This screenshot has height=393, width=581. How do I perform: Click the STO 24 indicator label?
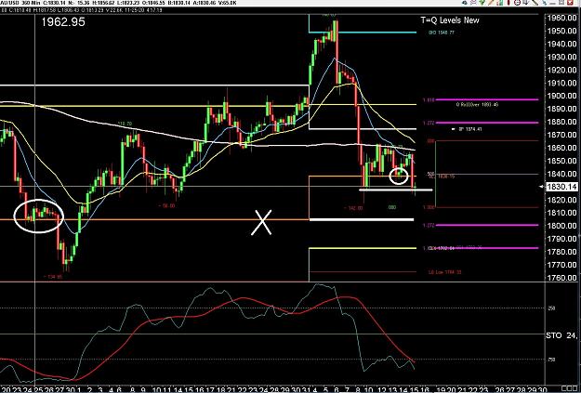[561, 336]
